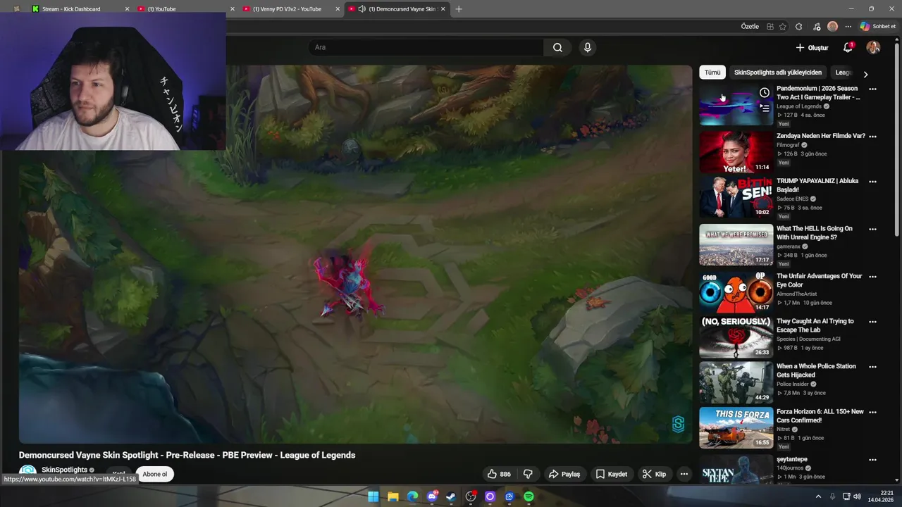Open the Windows Start menu
Screen dimensions: 902x507
tap(373, 496)
